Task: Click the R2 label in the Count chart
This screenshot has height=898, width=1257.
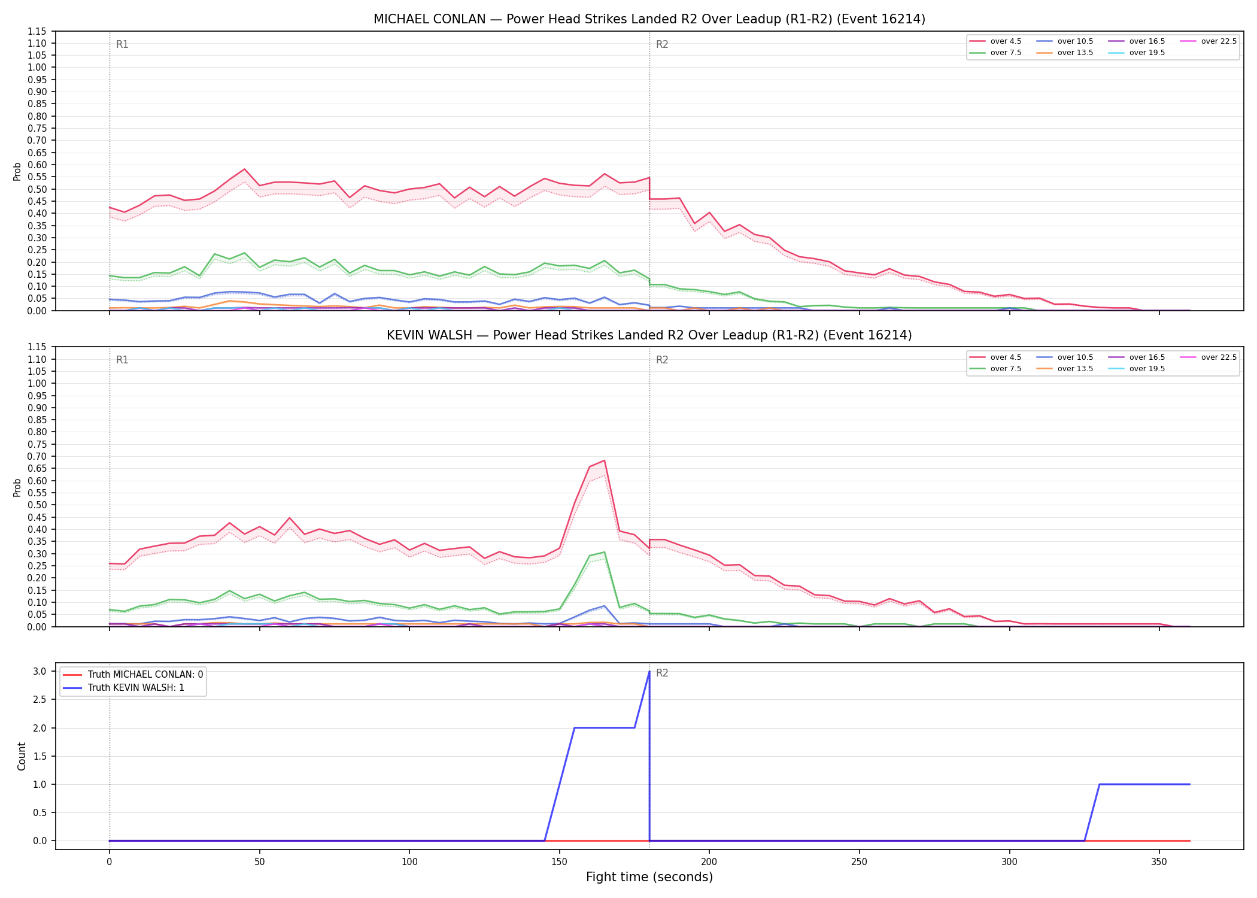Action: [662, 673]
